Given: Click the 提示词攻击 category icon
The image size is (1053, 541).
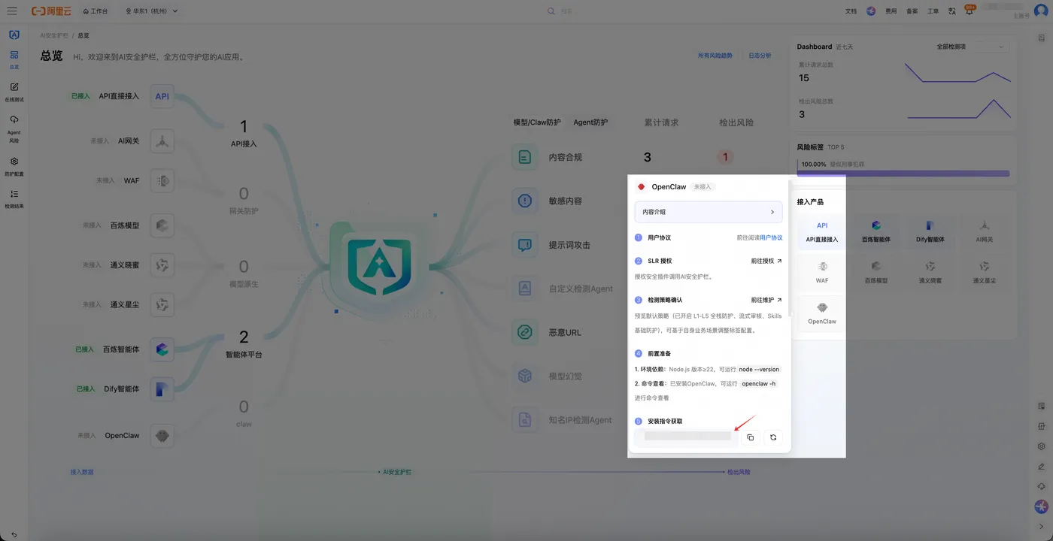Looking at the screenshot, I should pos(525,245).
